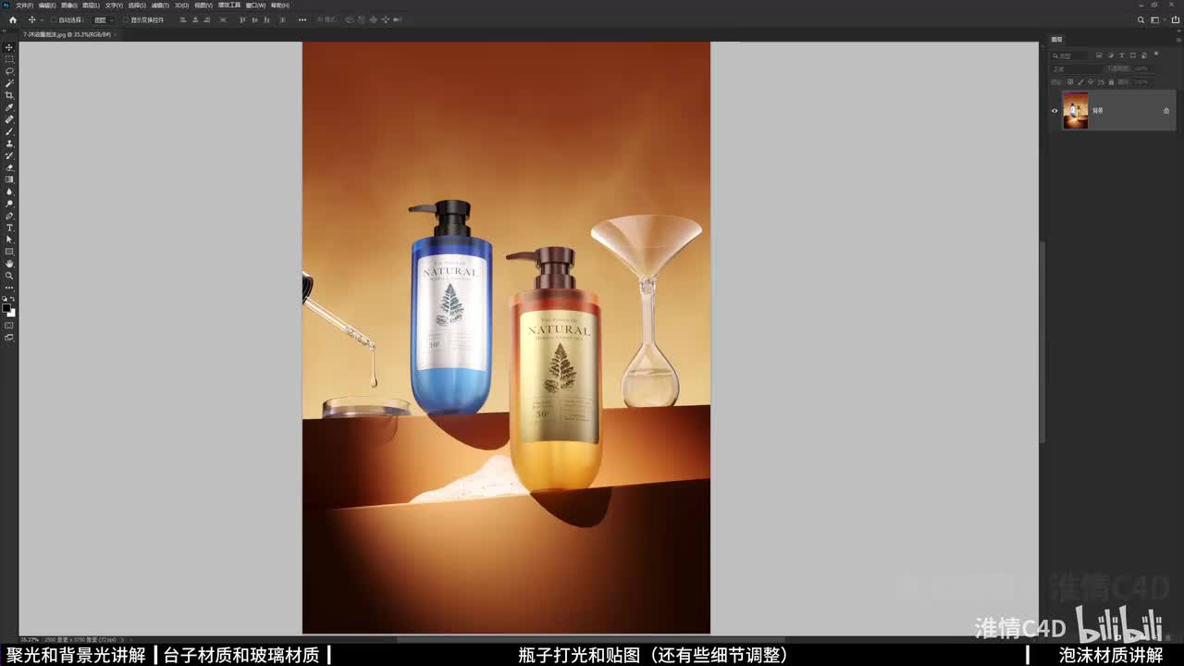Close the 7-沐浴露泡沫.jpg document tab
1184x666 pixels.
pyautogui.click(x=117, y=34)
